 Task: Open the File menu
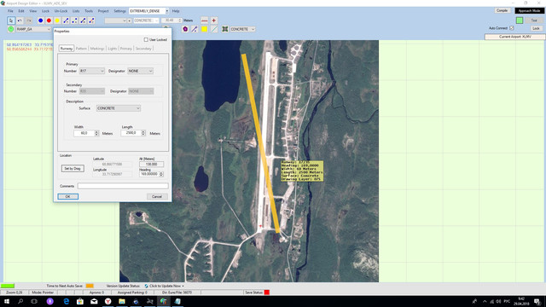[x=10, y=11]
